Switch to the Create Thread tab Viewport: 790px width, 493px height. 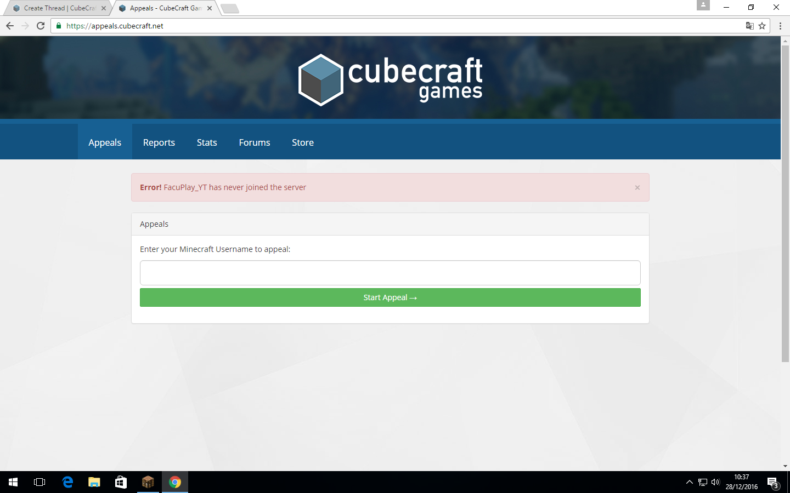(x=57, y=8)
